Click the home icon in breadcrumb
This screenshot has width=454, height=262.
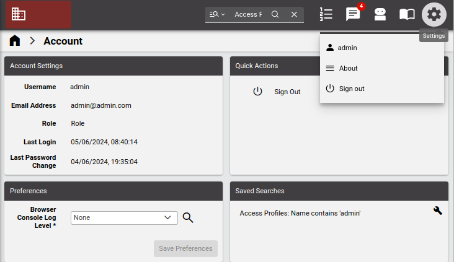point(15,41)
